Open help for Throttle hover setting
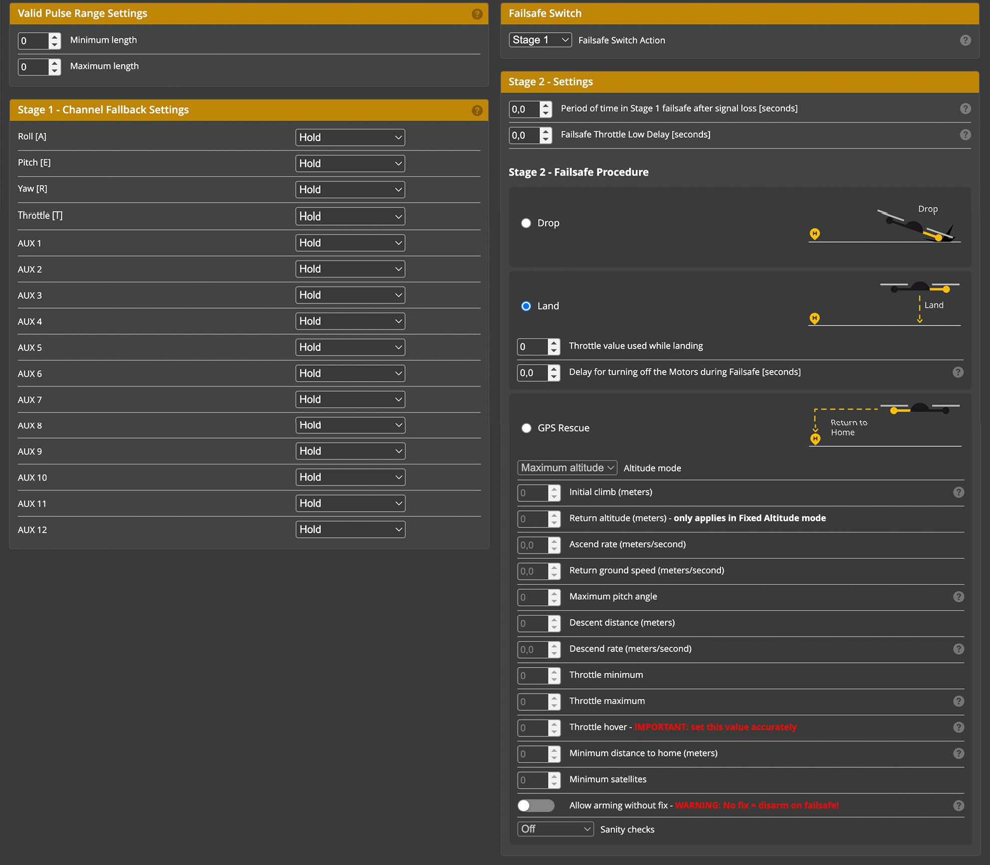 pyautogui.click(x=958, y=727)
